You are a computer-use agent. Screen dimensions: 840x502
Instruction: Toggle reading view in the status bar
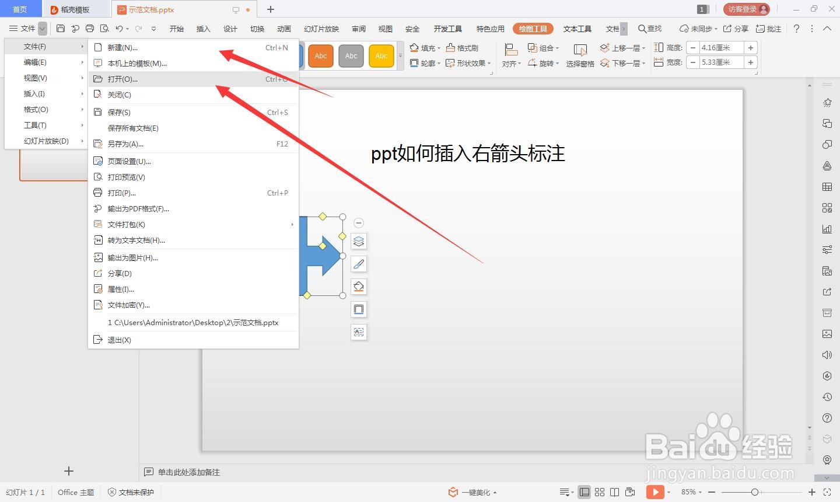coord(615,492)
